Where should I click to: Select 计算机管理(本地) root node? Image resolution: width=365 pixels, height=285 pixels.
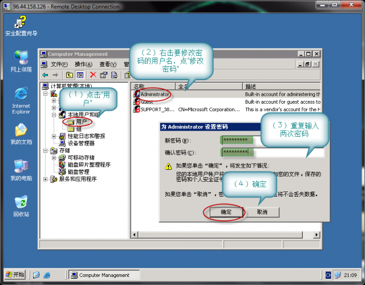pyautogui.click(x=71, y=86)
